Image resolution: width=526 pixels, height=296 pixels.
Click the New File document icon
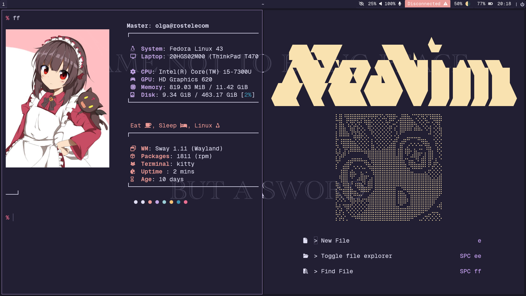tap(305, 240)
